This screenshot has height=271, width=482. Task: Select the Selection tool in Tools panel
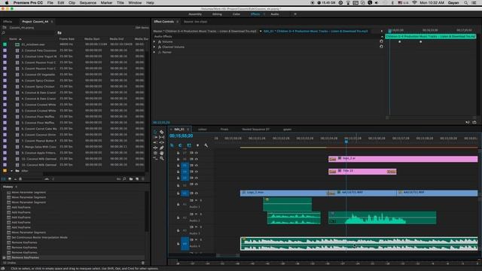pyautogui.click(x=155, y=132)
